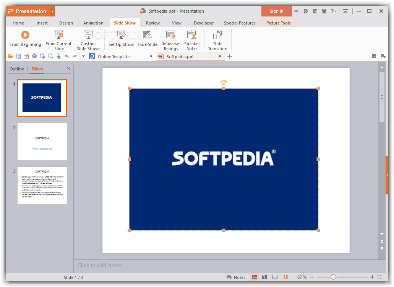
Task: Open Print Preview with the magnifier icon
Action: click(50, 56)
